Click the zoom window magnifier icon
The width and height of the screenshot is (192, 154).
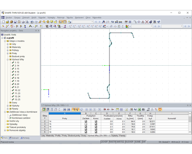click(x=51, y=26)
